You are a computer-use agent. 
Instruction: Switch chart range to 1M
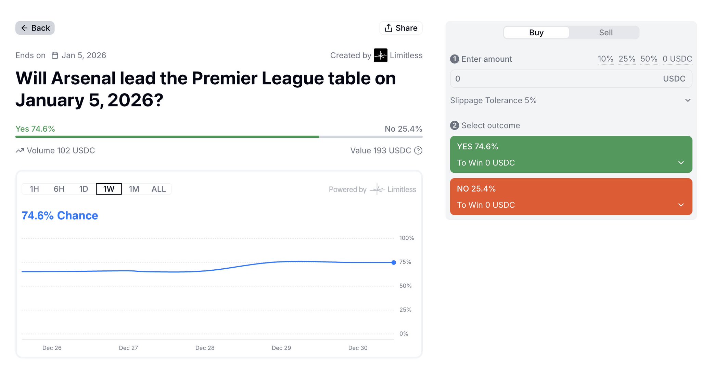point(134,189)
